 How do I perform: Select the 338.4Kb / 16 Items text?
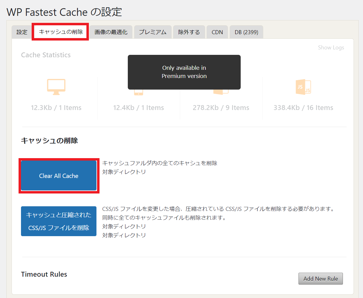(x=303, y=108)
